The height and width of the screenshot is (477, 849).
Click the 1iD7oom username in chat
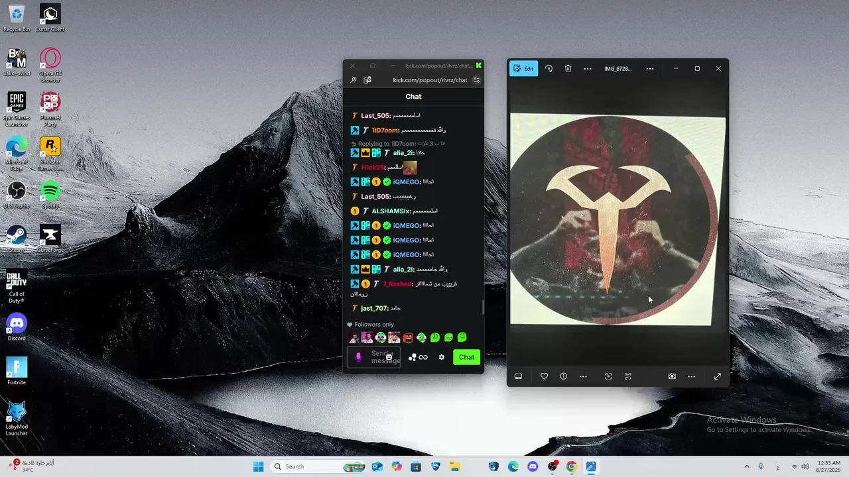tap(385, 131)
